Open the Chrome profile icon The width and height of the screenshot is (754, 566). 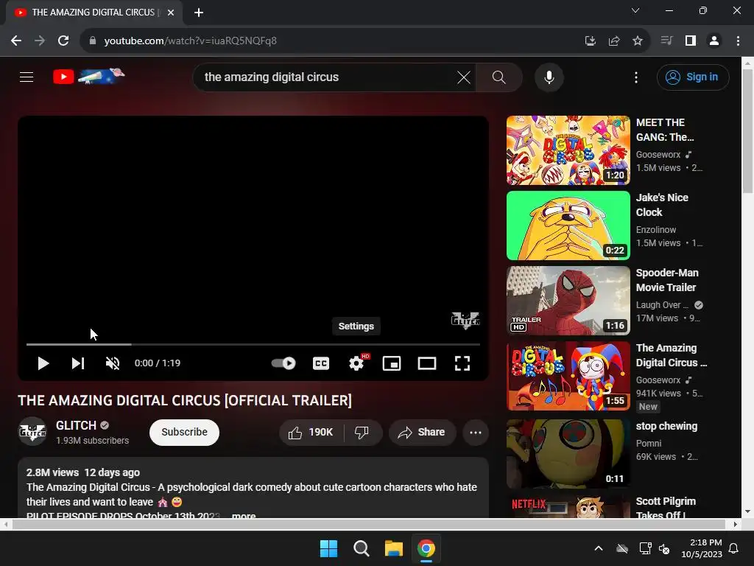pos(714,41)
